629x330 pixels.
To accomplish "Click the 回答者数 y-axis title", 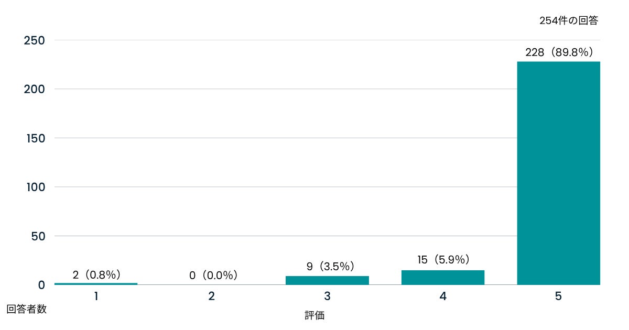I will tap(27, 309).
